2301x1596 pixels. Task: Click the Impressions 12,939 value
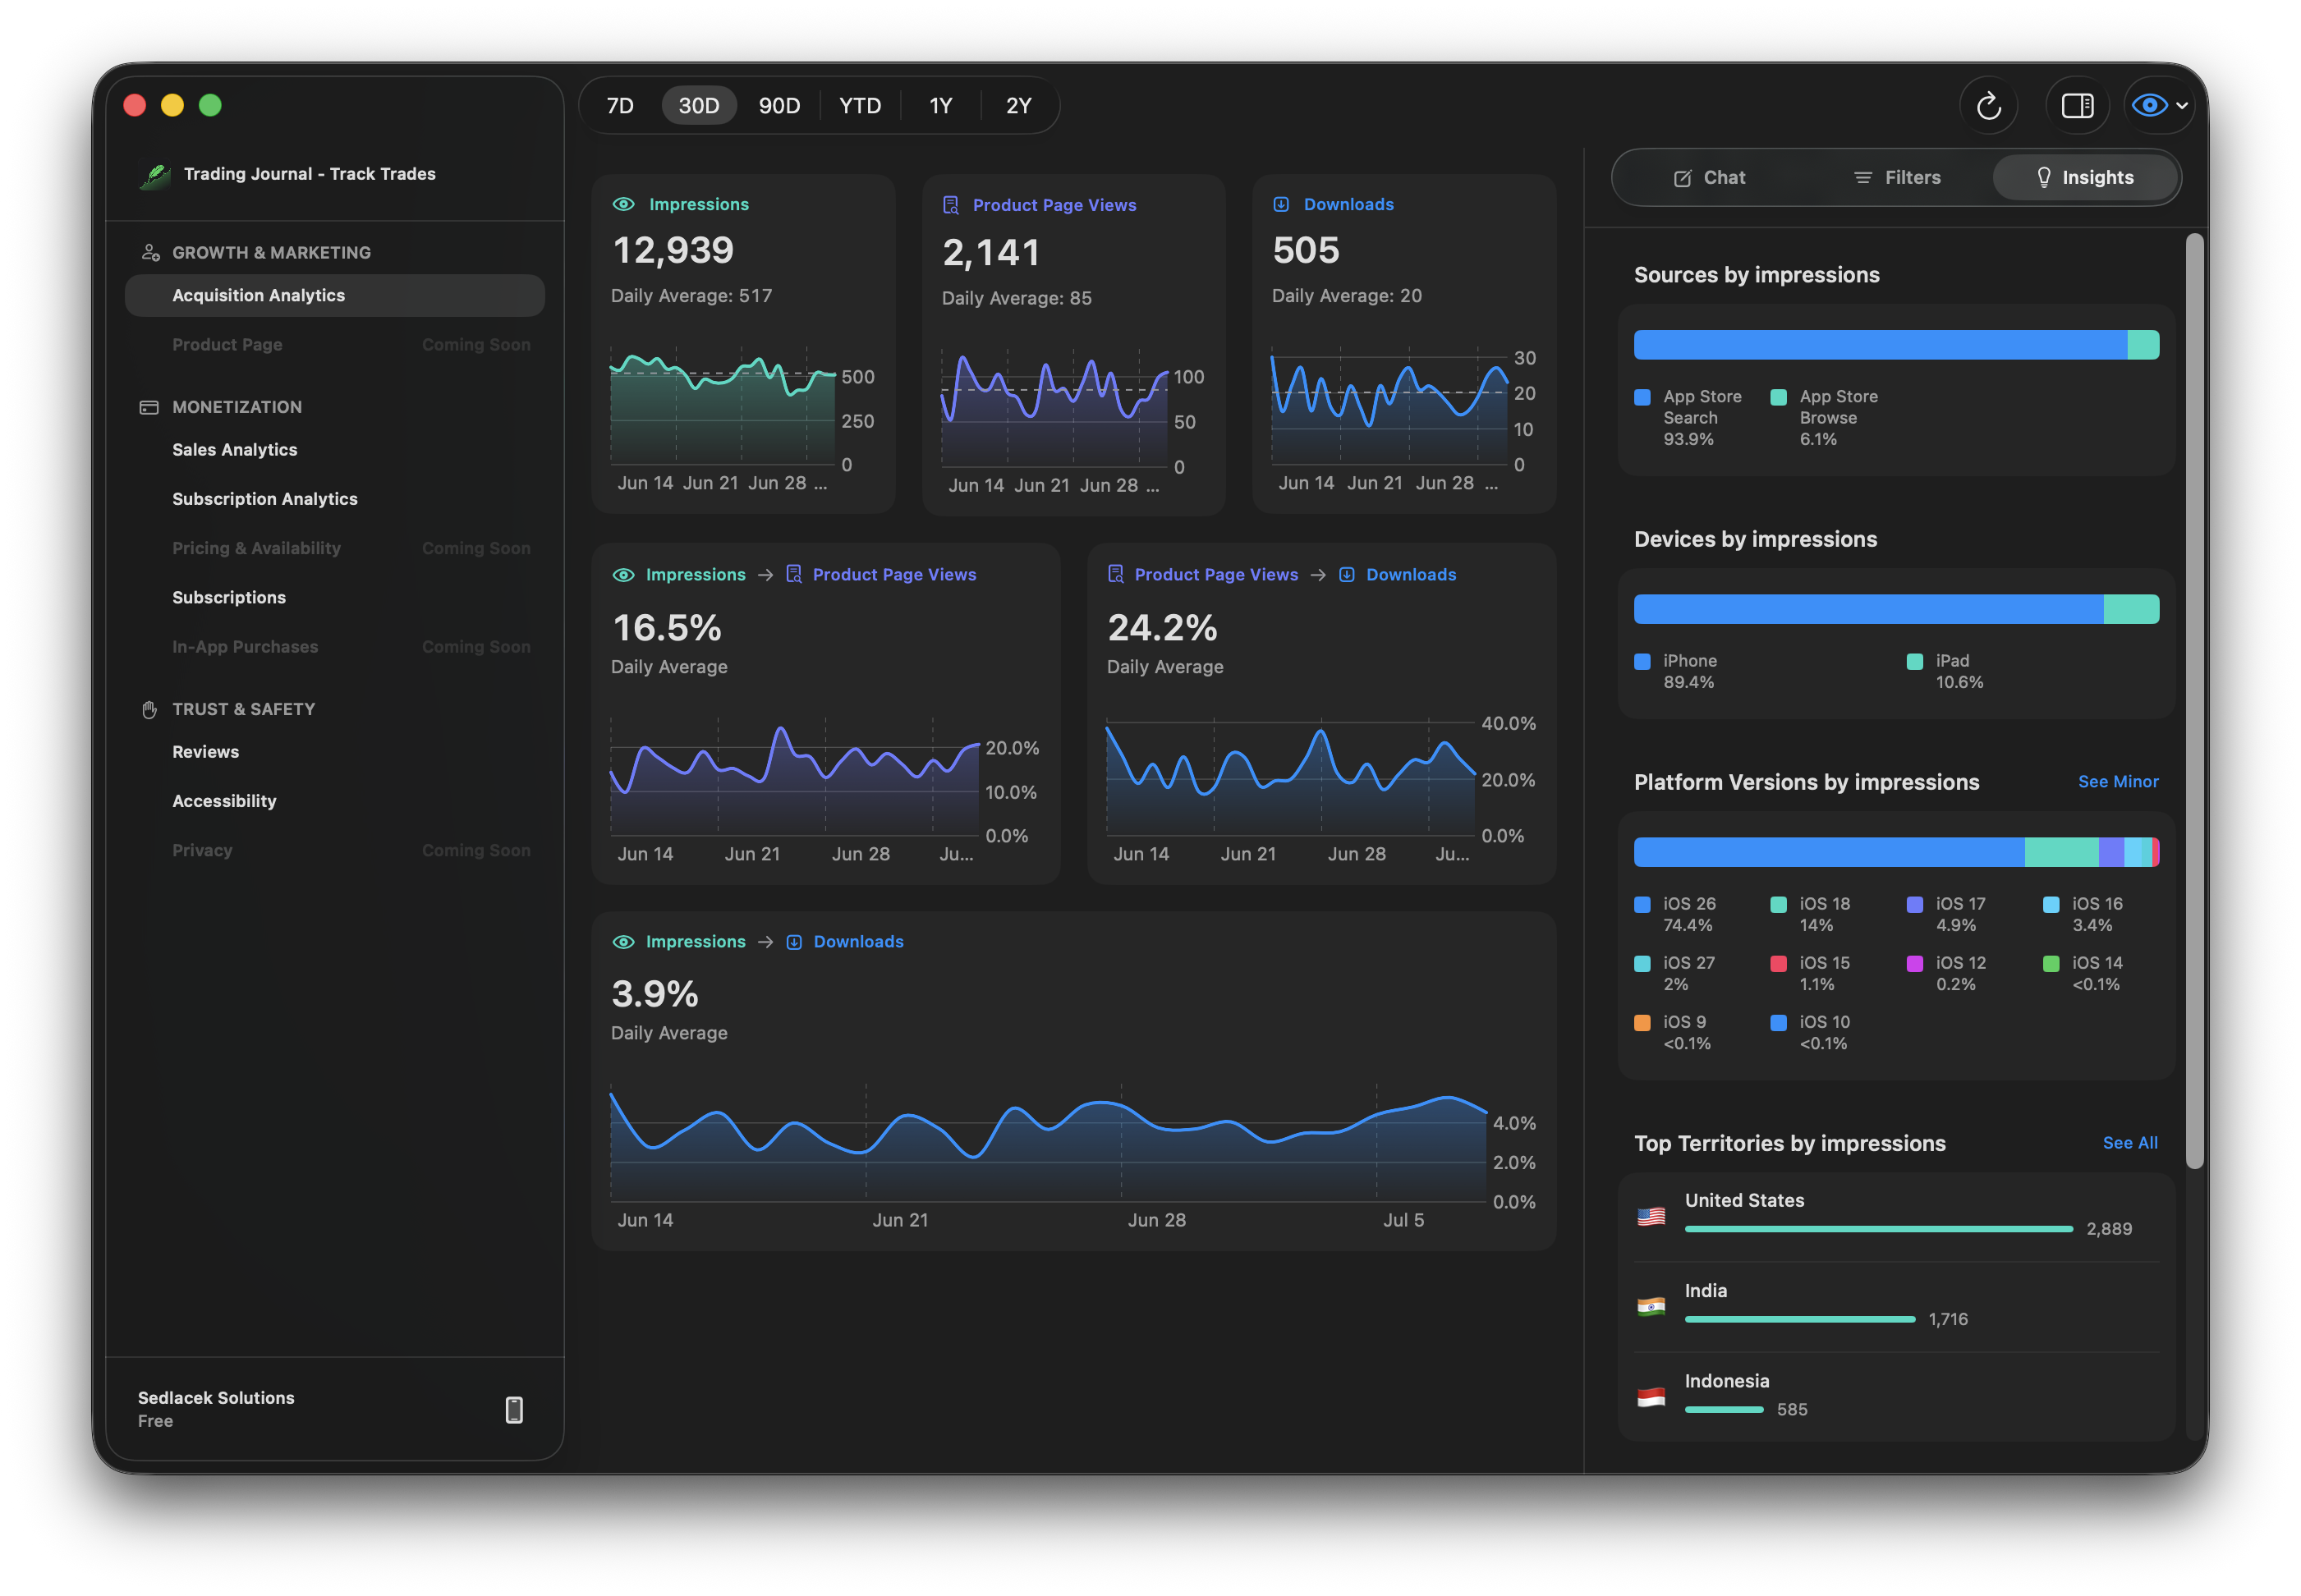pos(673,250)
